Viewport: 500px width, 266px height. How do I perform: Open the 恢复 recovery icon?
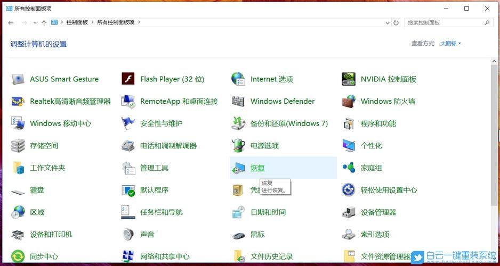(x=238, y=168)
